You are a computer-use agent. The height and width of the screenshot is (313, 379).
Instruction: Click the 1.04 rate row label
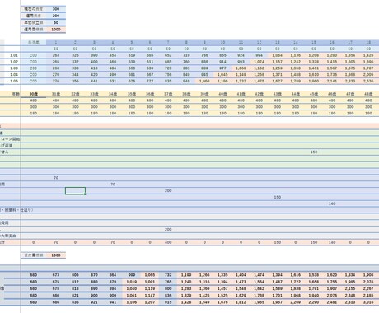14,74
